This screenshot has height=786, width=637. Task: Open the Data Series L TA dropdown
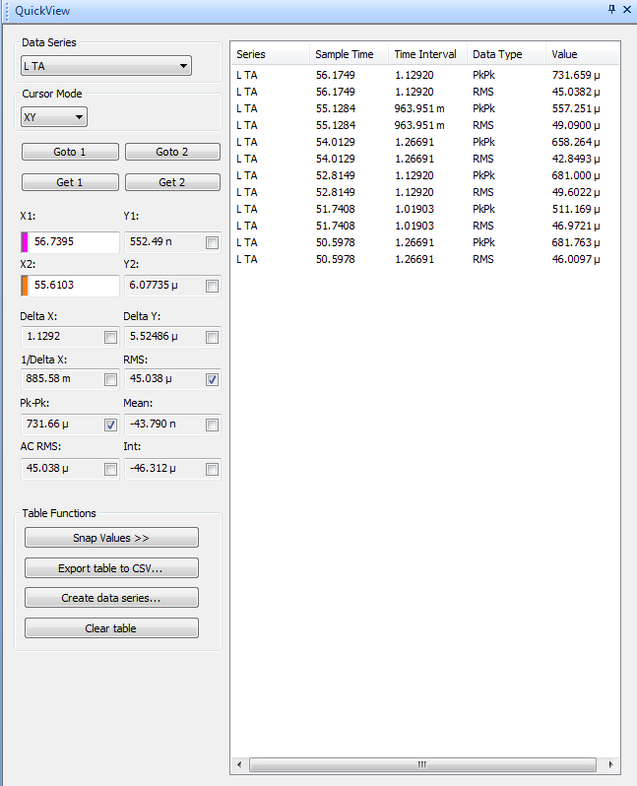pyautogui.click(x=106, y=66)
